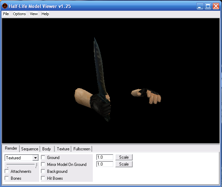Click the transparency slider under Textured
Image resolution: width=222 pixels, height=187 pixels.
[21, 165]
